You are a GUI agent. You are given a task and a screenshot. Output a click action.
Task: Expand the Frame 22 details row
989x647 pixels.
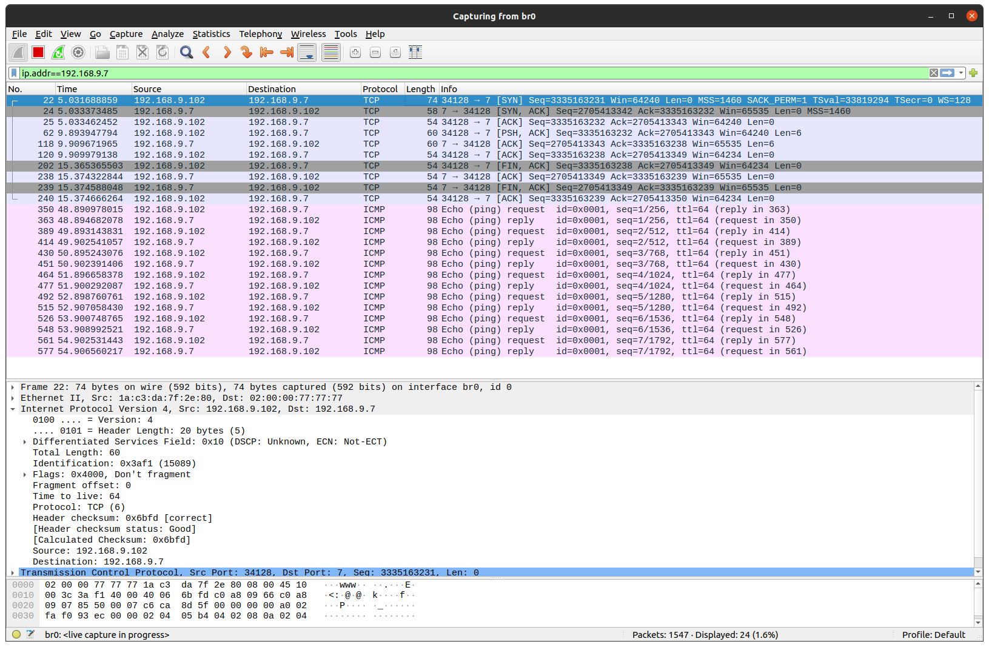click(12, 387)
